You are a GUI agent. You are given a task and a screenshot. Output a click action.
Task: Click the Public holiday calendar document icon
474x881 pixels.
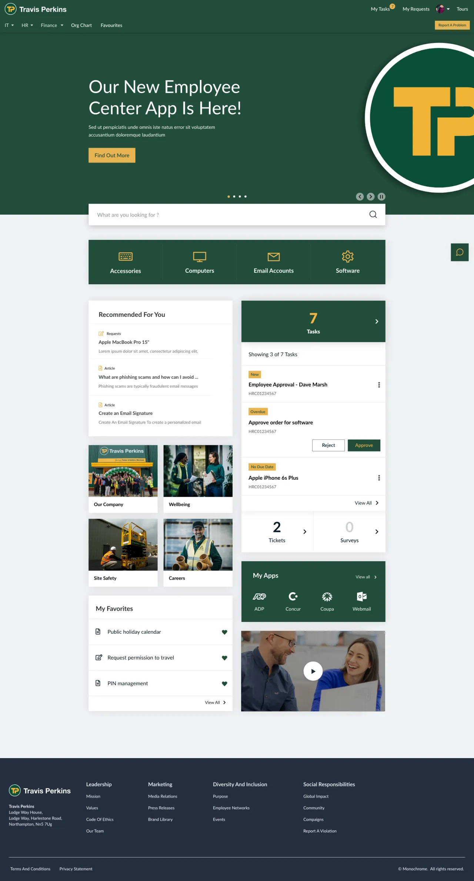tap(98, 632)
